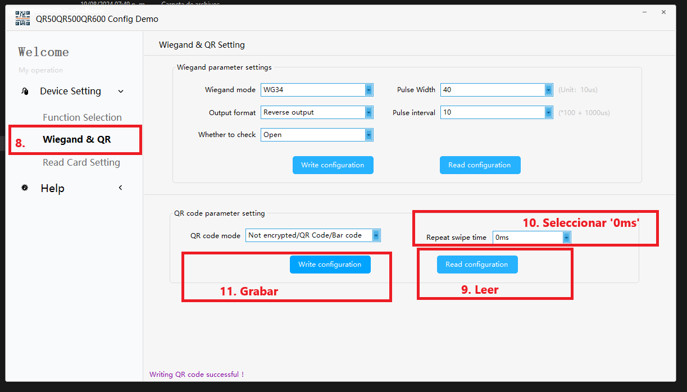Write the Wiegand parameter configuration
687x392 pixels.
[x=333, y=165]
